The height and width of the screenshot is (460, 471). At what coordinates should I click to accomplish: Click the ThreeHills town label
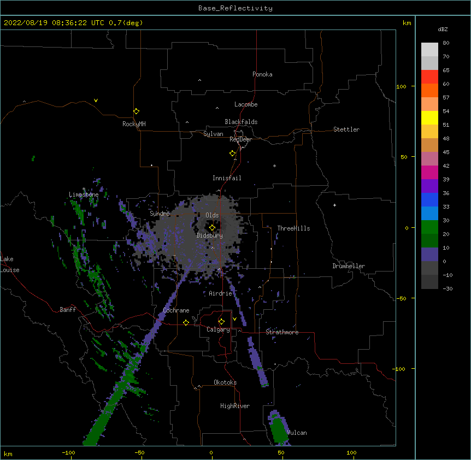point(293,228)
